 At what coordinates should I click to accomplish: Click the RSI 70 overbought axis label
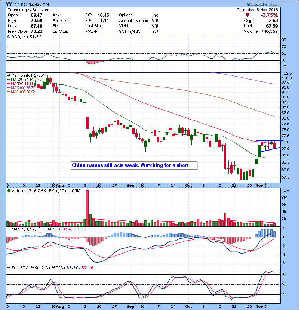tap(284, 47)
